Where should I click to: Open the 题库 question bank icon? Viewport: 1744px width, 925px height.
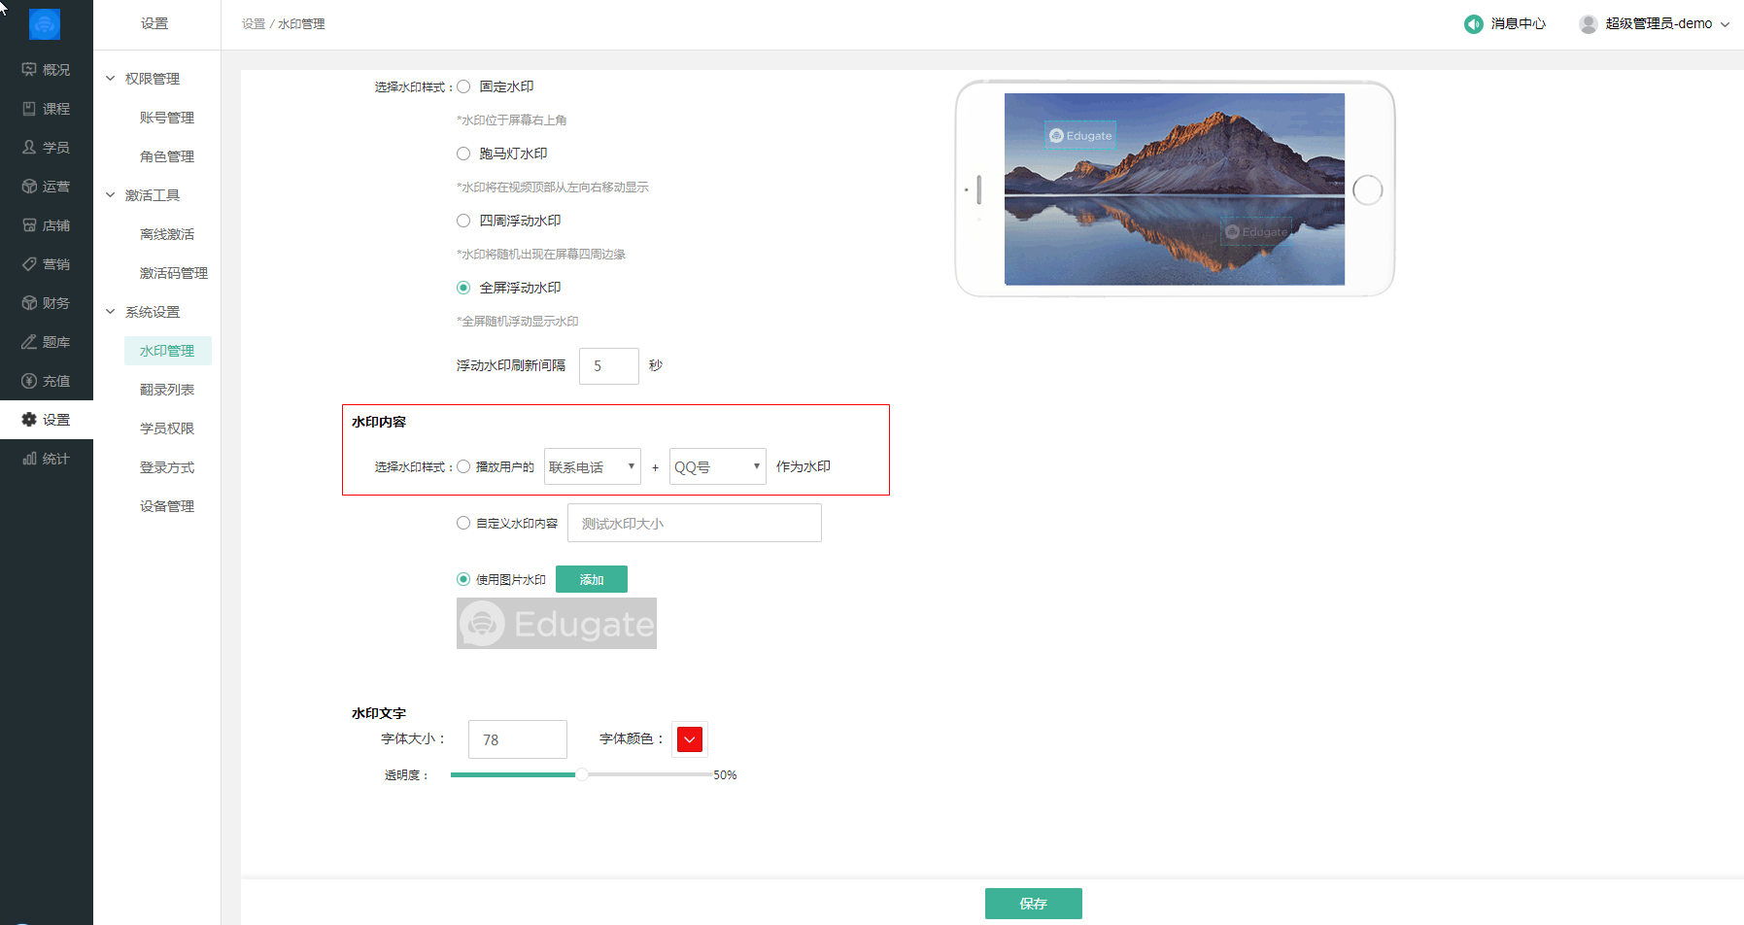pyautogui.click(x=29, y=342)
